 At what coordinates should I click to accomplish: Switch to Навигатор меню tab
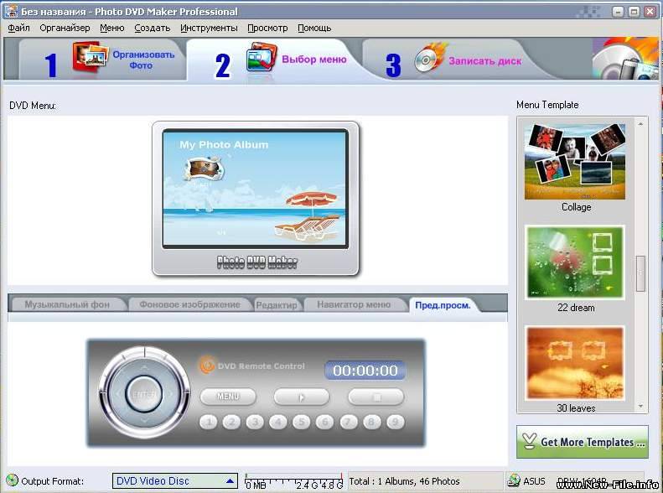coord(354,304)
